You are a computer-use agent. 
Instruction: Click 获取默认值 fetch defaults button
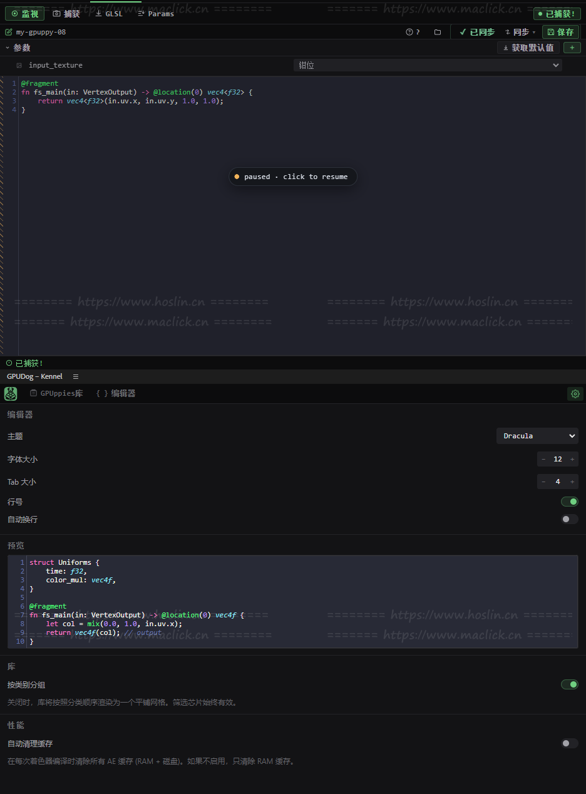528,48
